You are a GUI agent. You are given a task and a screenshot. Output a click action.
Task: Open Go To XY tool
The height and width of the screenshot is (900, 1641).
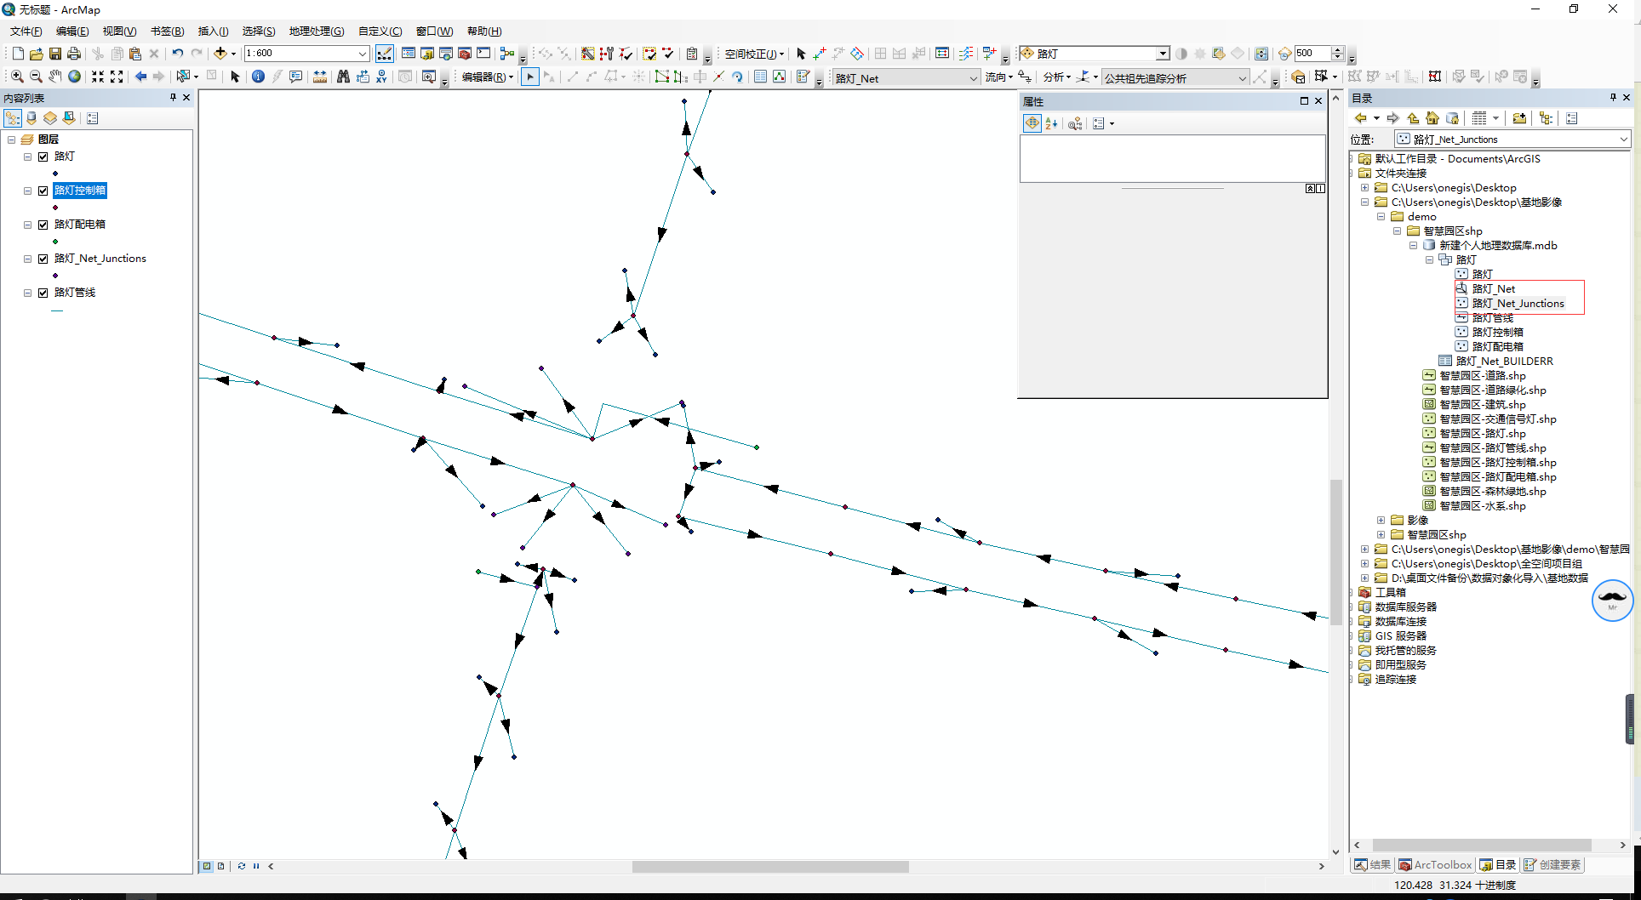click(381, 77)
